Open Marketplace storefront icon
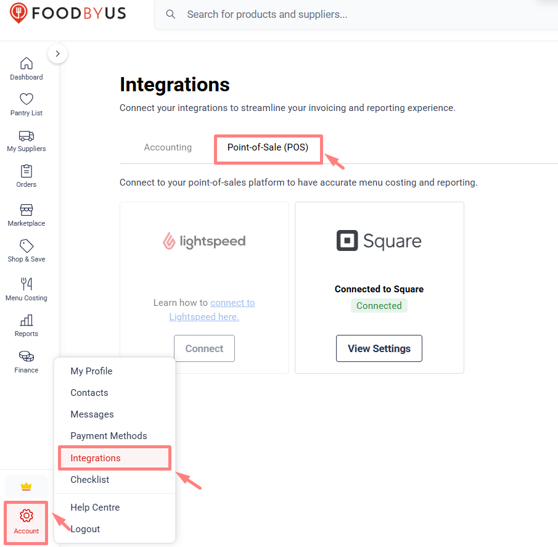Image resolution: width=558 pixels, height=547 pixels. pyautogui.click(x=27, y=210)
